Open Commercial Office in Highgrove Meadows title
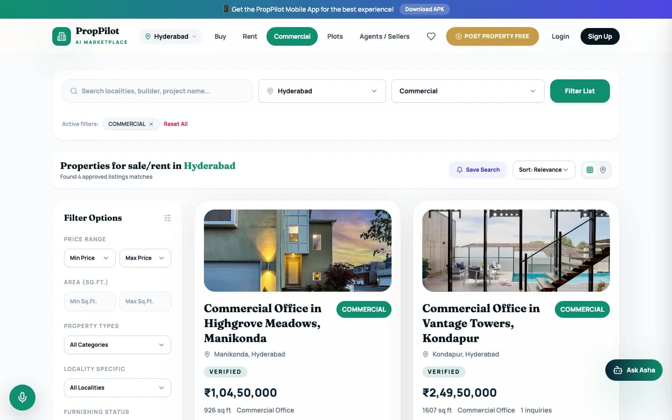 [263, 323]
